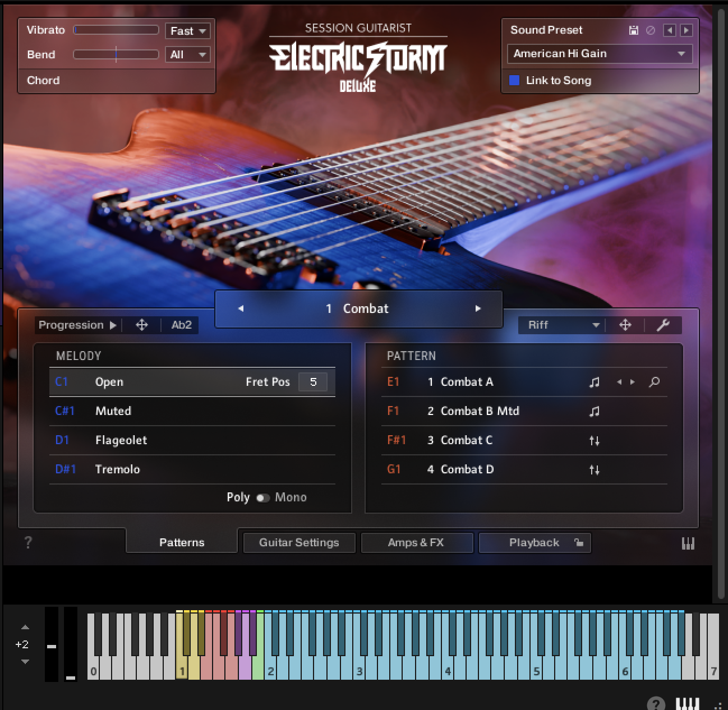Adjust the Vibrato slider
Screen dimensions: 728x710
116,30
